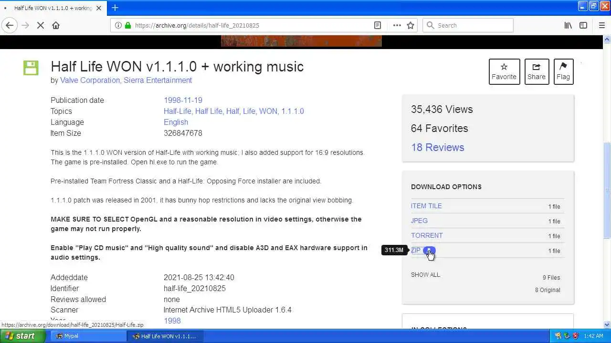Click the page title heading Half Life WON
Image resolution: width=611 pixels, height=343 pixels.
pos(177,66)
